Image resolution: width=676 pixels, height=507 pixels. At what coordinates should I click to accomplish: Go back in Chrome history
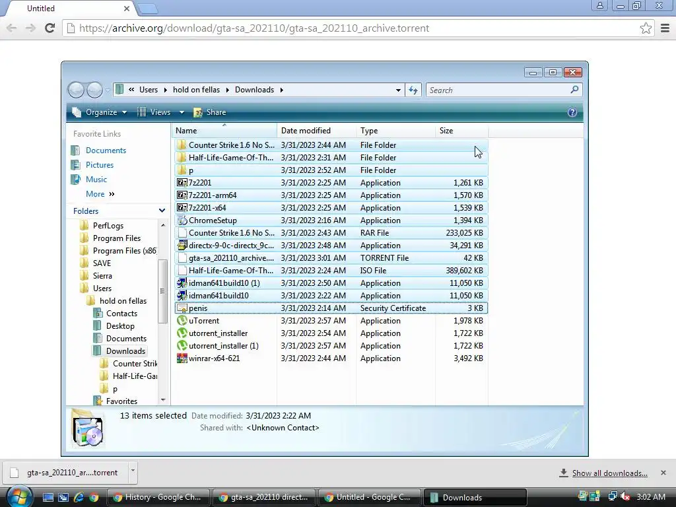click(x=12, y=28)
